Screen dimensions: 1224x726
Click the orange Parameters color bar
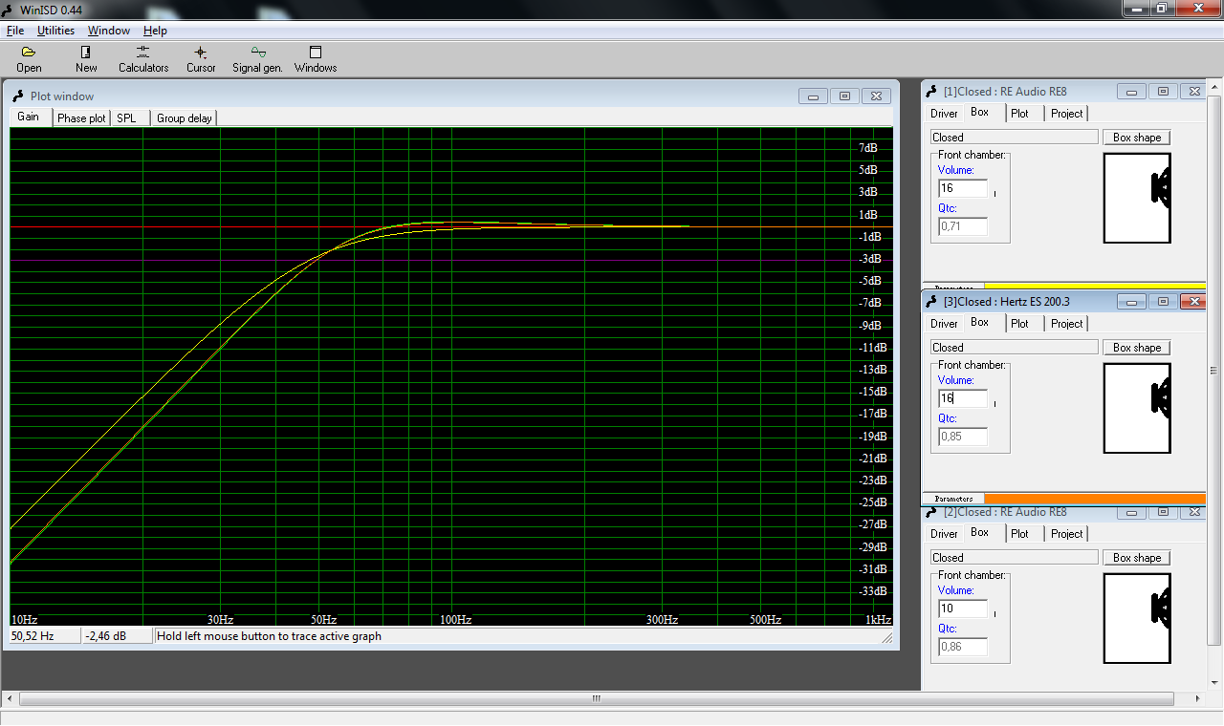(1094, 499)
